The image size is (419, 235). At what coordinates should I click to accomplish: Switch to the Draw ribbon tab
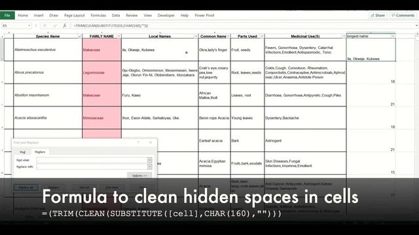(x=54, y=16)
